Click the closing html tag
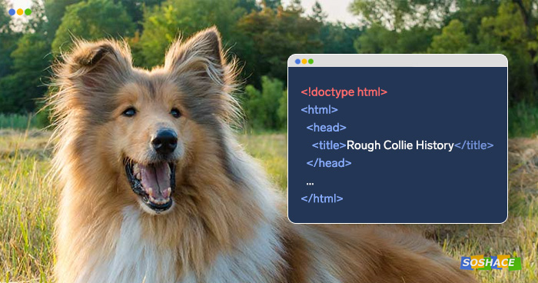Screen dimensions: 538x283 pyautogui.click(x=322, y=198)
